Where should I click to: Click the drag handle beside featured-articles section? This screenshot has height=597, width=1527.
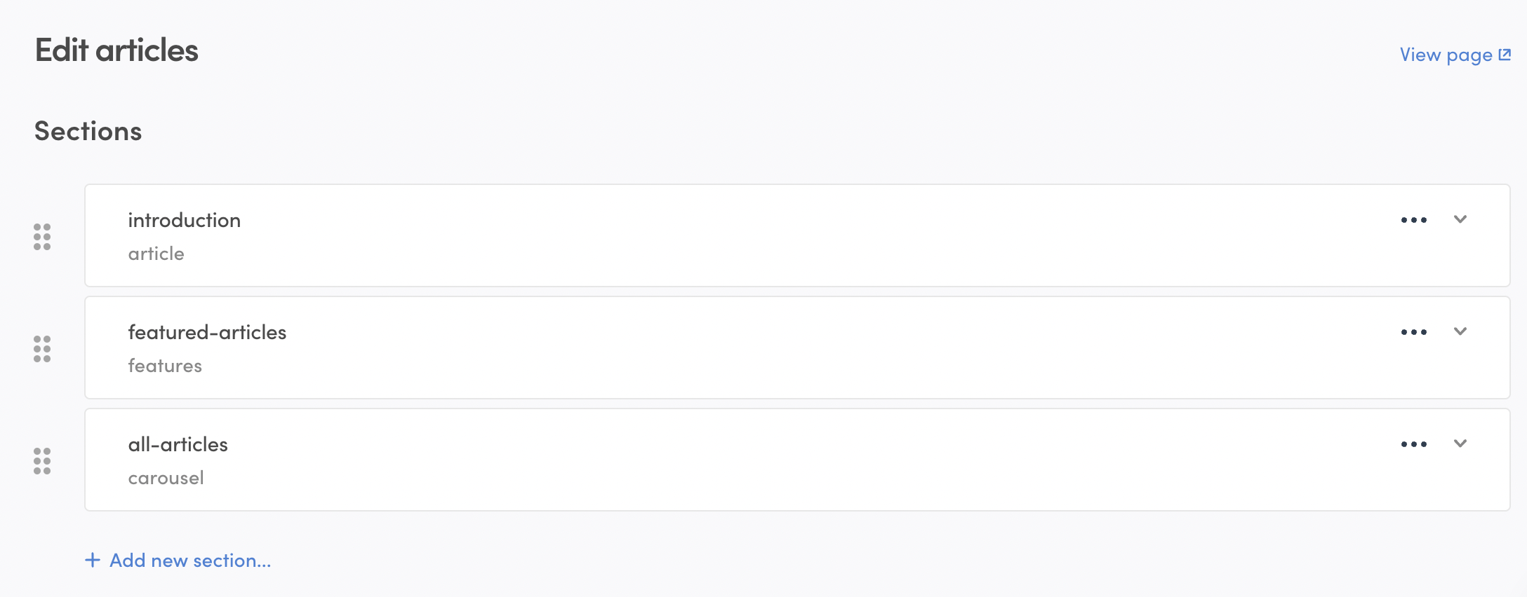coord(43,348)
